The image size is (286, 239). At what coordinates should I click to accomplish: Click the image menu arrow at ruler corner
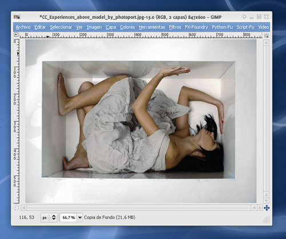(16, 35)
